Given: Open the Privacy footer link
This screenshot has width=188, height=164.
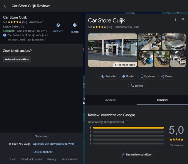Looking at the screenshot, I should click(52, 159).
